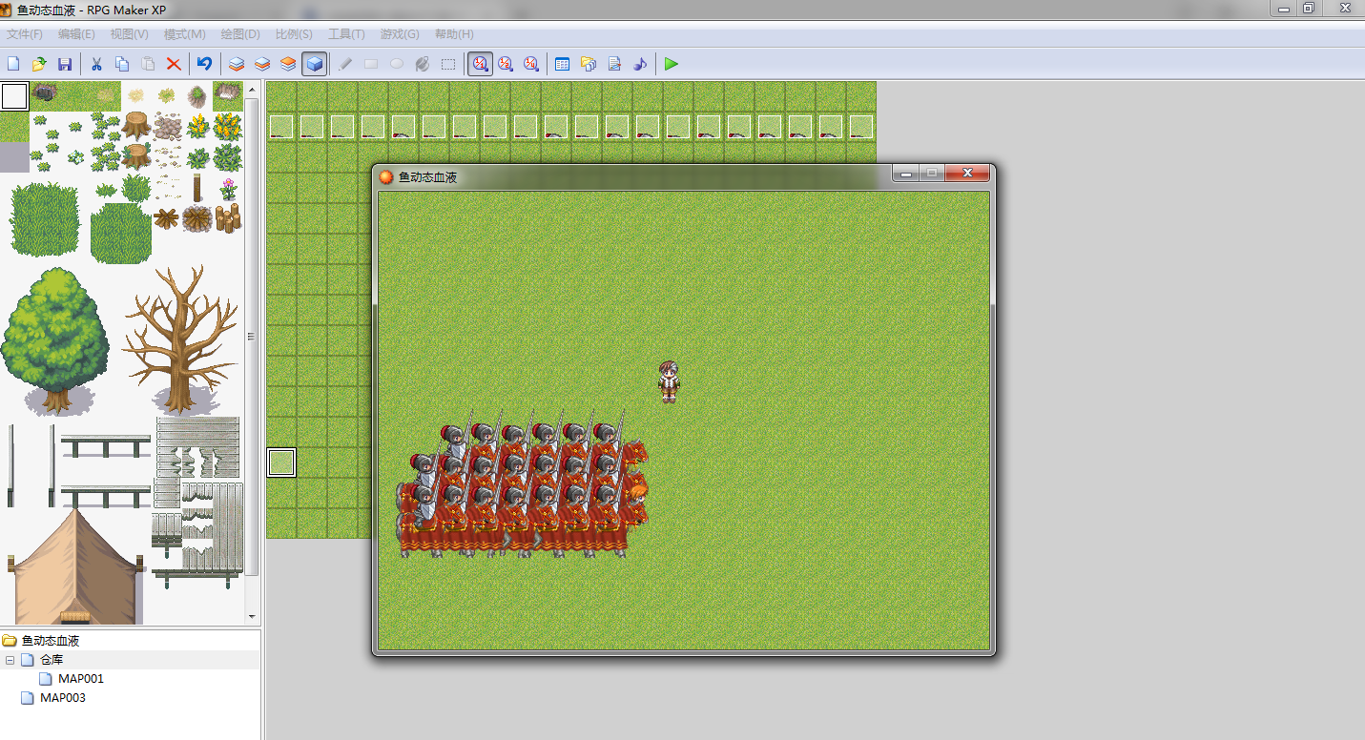Switch to Layer 2 editing mode
The width and height of the screenshot is (1365, 740).
point(262,64)
